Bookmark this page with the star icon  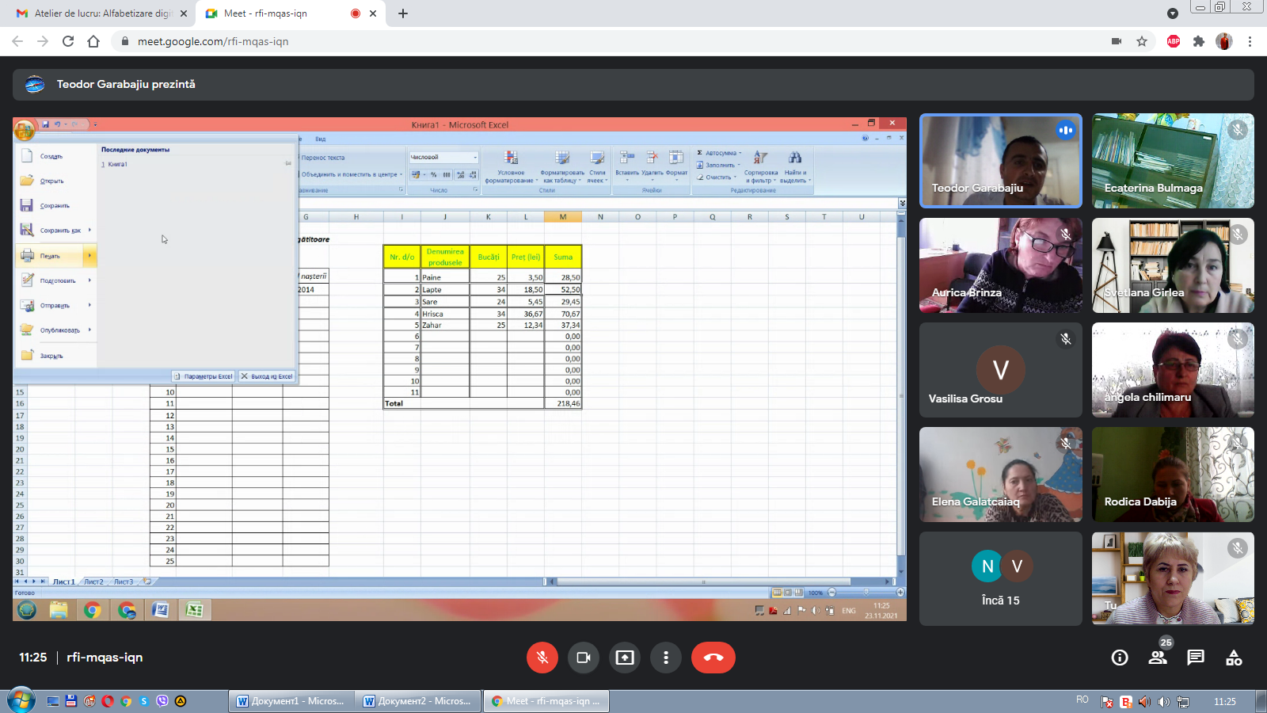(x=1142, y=41)
